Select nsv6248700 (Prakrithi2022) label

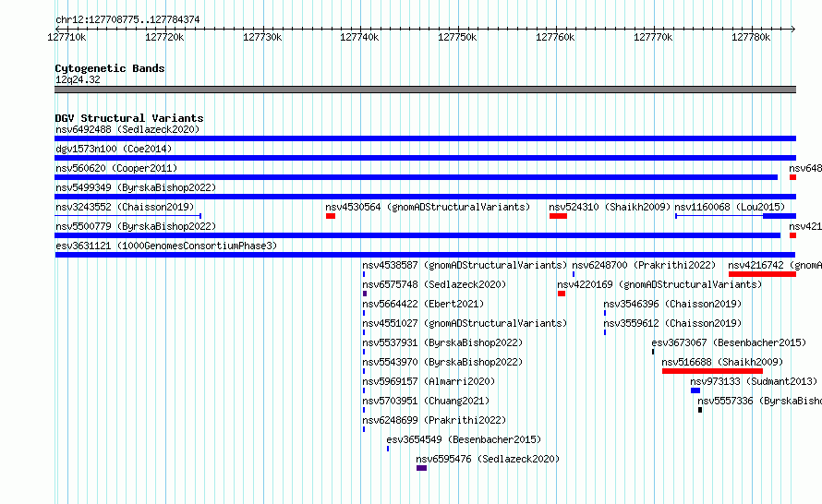[644, 265]
